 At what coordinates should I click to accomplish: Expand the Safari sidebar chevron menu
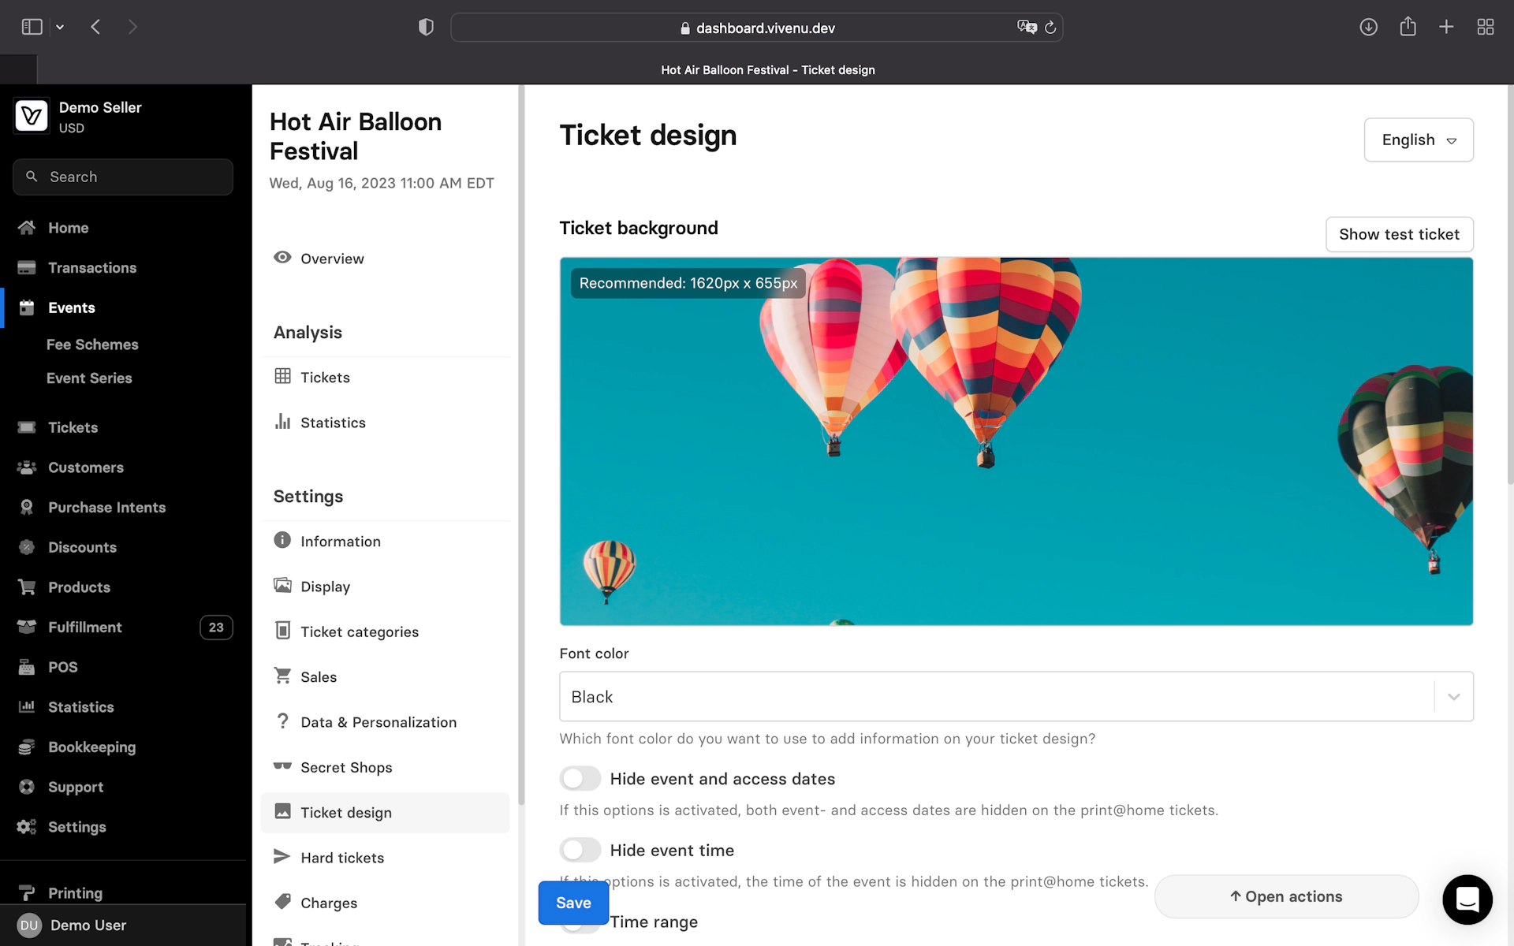point(60,28)
